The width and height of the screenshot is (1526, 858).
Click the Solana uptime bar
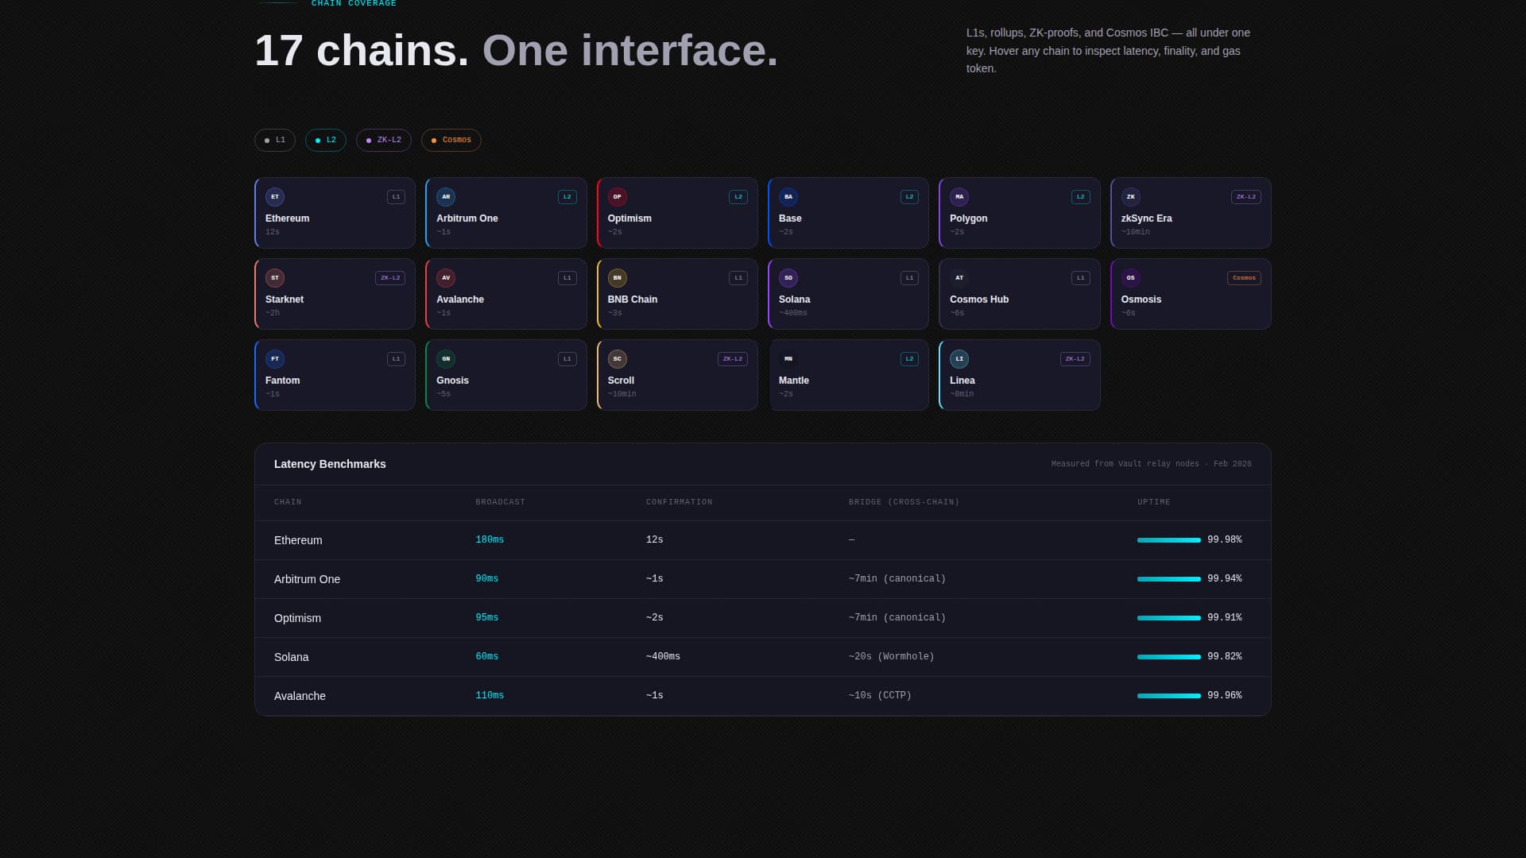(x=1169, y=657)
